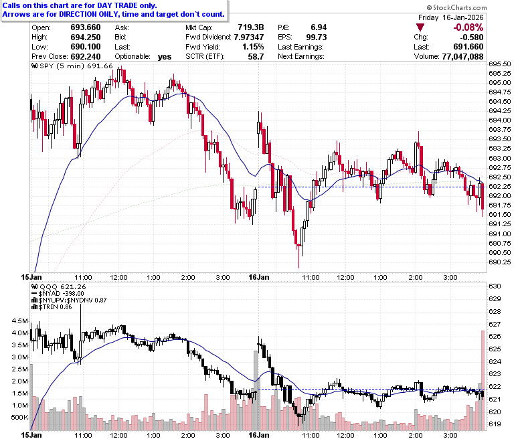Click the copyright symbol before StockCharts.com
This screenshot has height=441, width=522.
pyautogui.click(x=429, y=7)
